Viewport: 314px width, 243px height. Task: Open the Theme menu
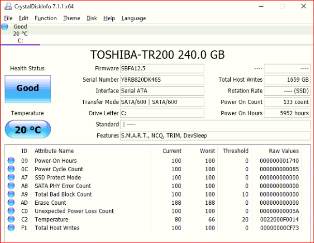pos(71,18)
